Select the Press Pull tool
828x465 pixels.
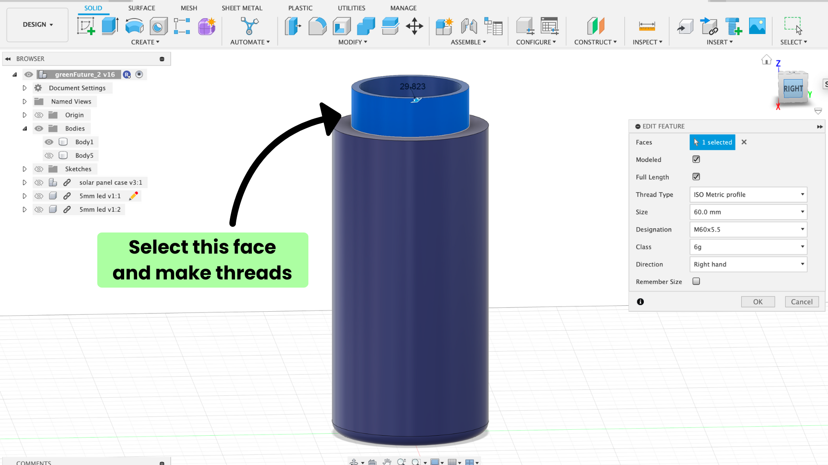click(x=293, y=26)
